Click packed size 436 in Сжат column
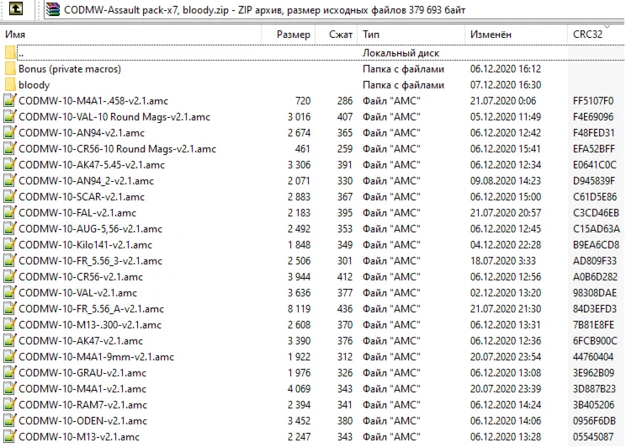Screen dimensions: 626x448 tap(344, 308)
